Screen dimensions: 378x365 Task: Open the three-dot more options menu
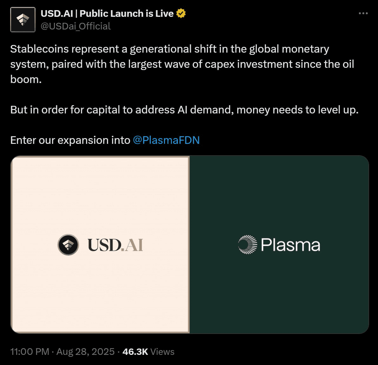[363, 13]
